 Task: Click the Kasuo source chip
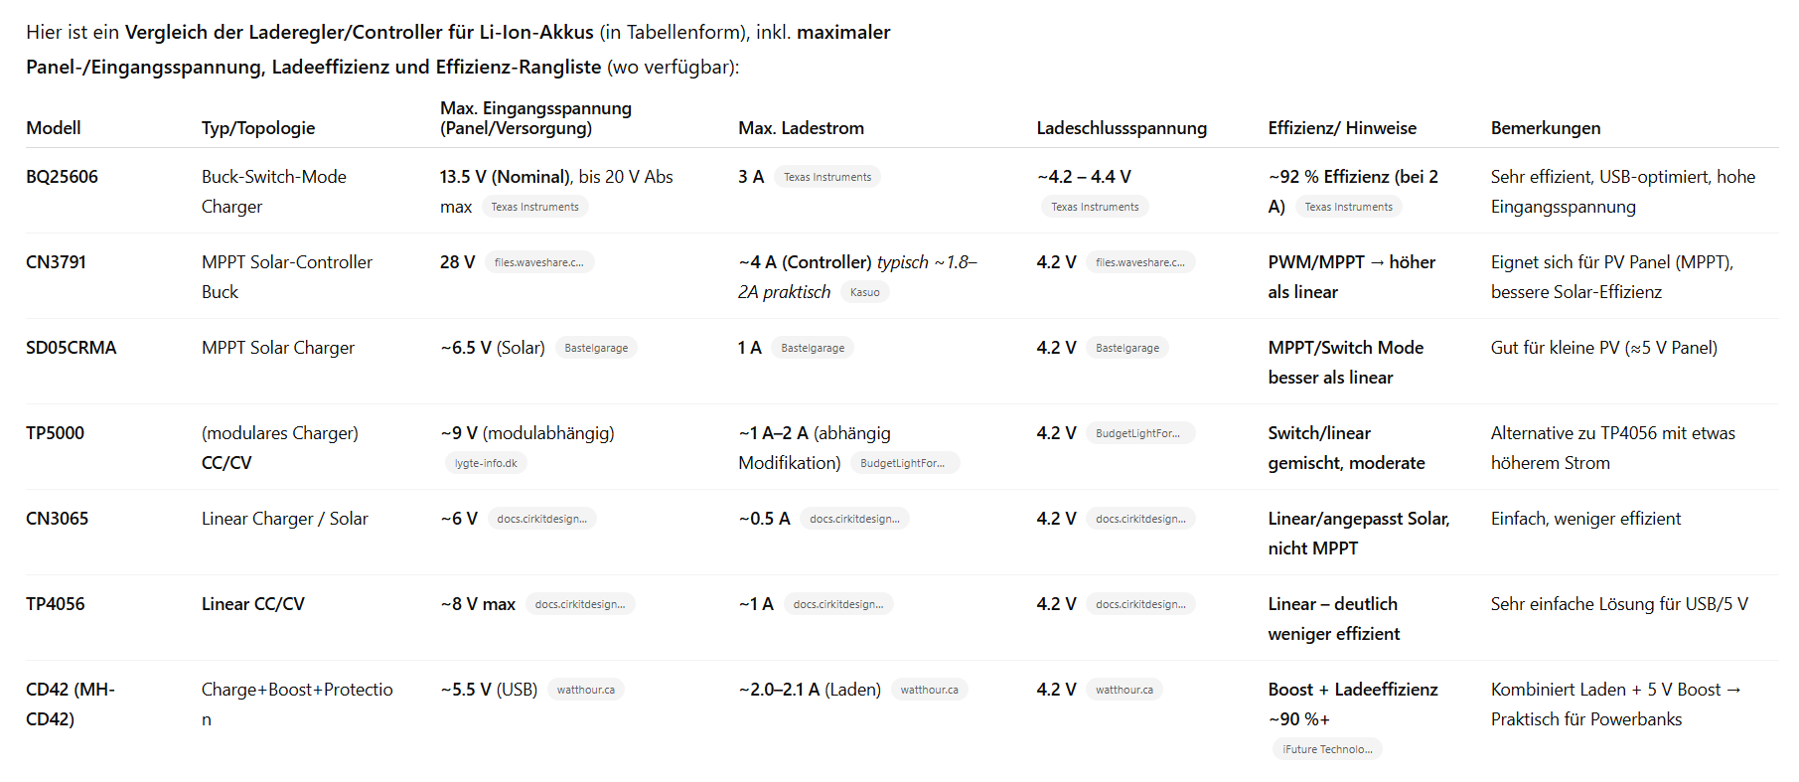tap(864, 292)
